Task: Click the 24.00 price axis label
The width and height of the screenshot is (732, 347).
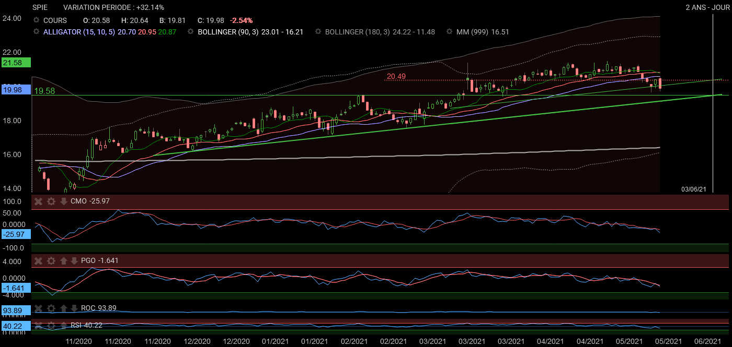Action: tap(12, 18)
